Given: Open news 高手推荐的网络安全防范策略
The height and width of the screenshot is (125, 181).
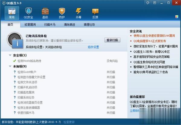Looking at the screenshot, I should coord(152,57).
